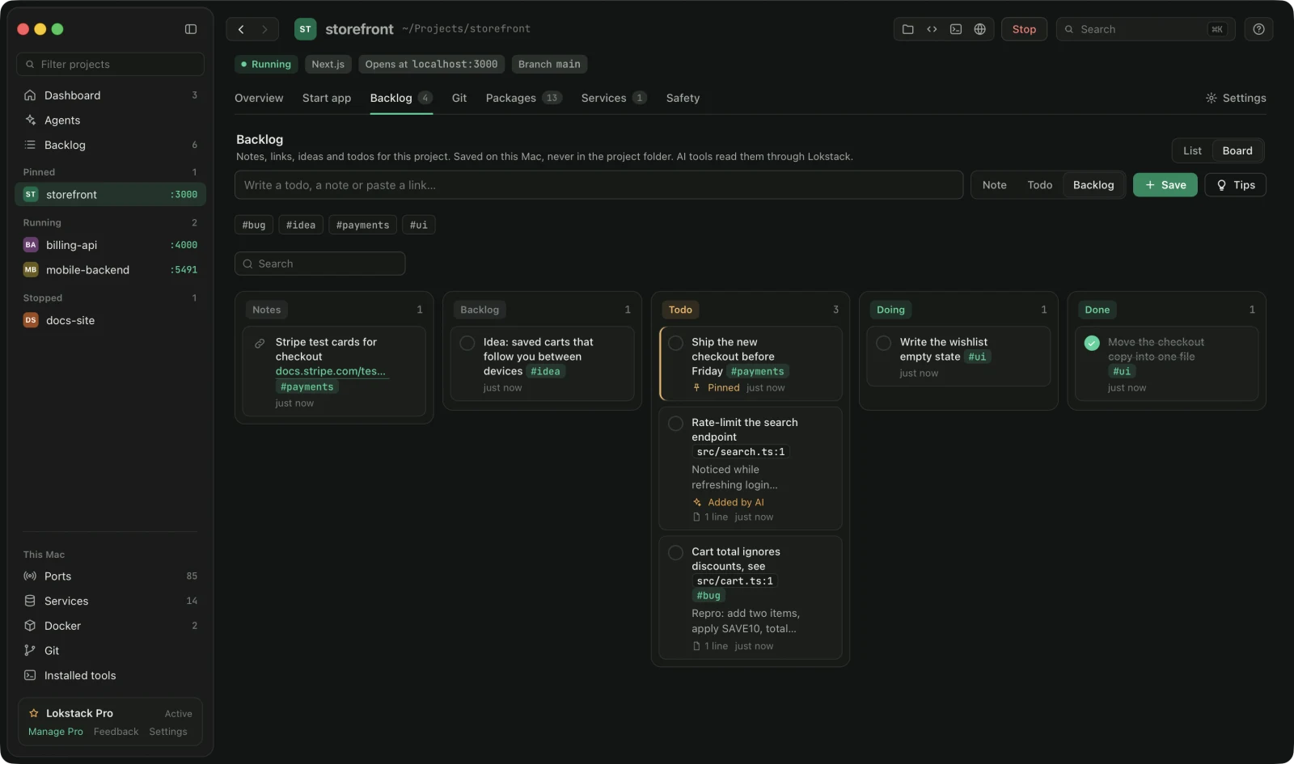Image resolution: width=1294 pixels, height=764 pixels.
Task: Select billing-api in Running list
Action: [110, 245]
